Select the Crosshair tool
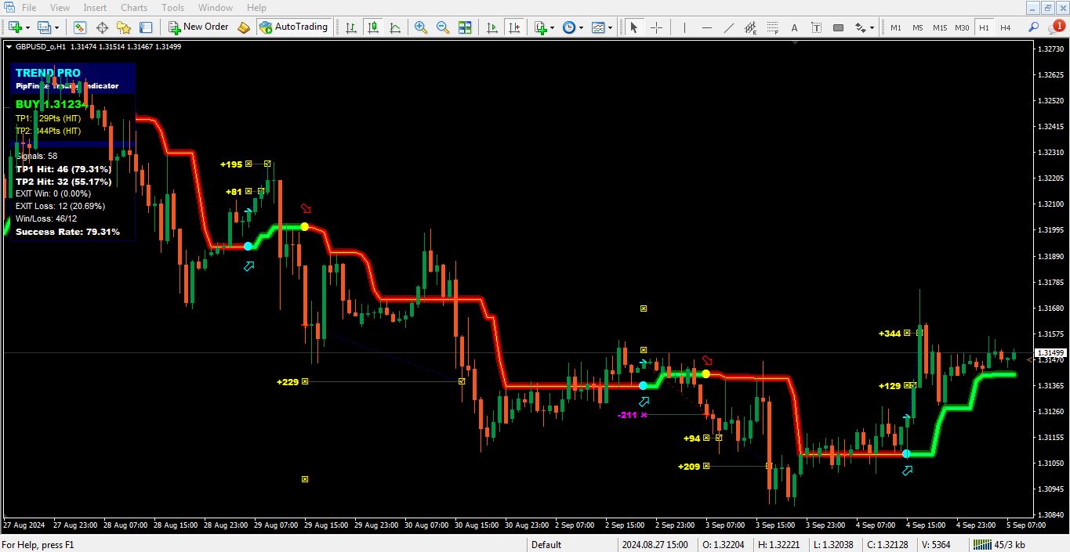The height and width of the screenshot is (552, 1070). (655, 27)
